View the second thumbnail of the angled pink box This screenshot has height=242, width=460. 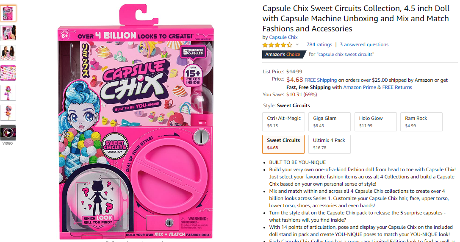(8, 33)
